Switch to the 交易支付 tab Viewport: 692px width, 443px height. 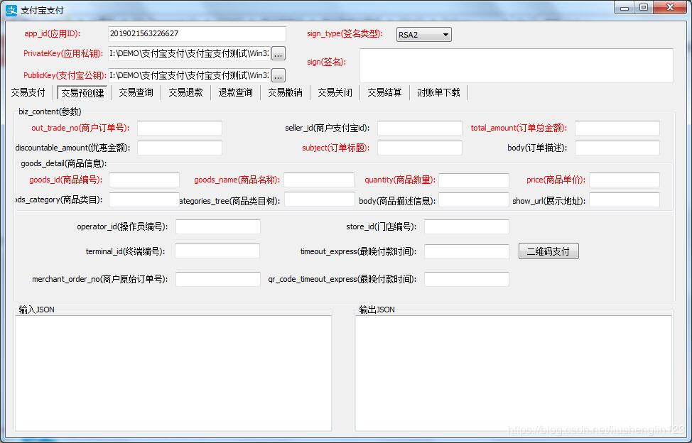[x=28, y=92]
